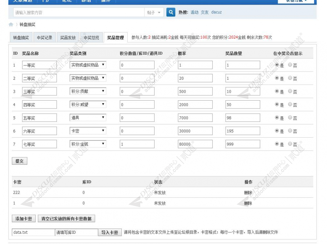
Task: Click the 请填写库ID input field
Action: (77, 233)
